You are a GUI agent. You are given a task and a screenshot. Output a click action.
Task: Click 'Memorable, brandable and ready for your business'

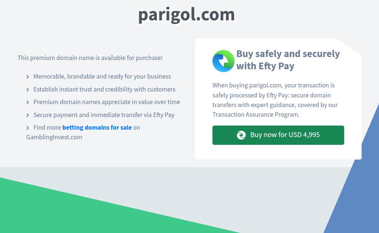coord(102,76)
